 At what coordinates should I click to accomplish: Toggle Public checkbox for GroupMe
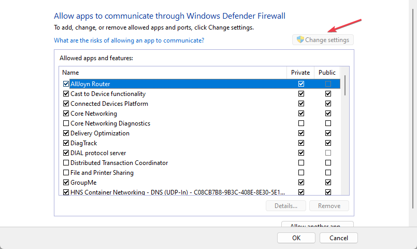327,183
